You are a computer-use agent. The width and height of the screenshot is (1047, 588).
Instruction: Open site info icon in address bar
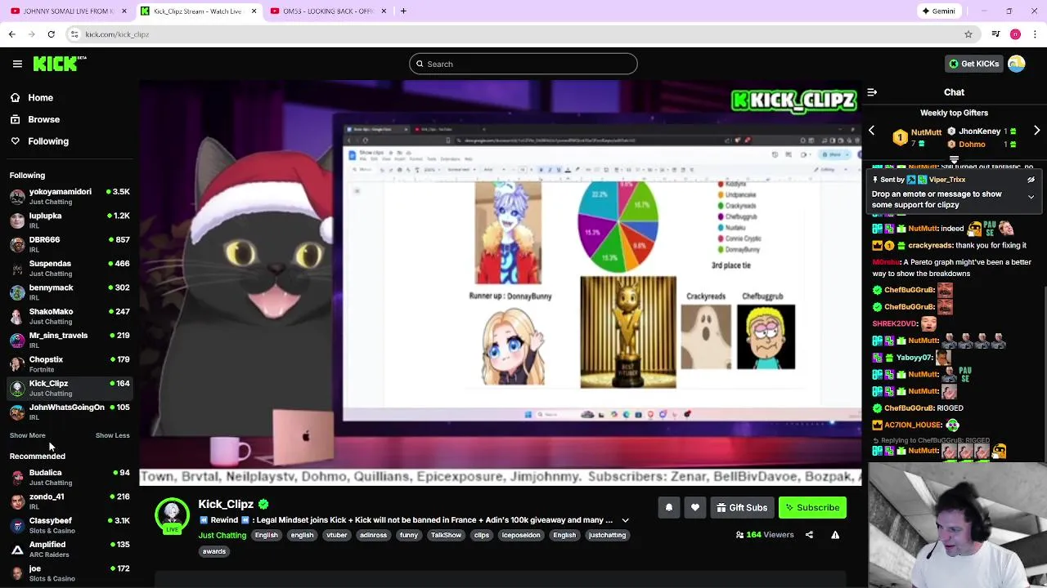[x=74, y=34]
